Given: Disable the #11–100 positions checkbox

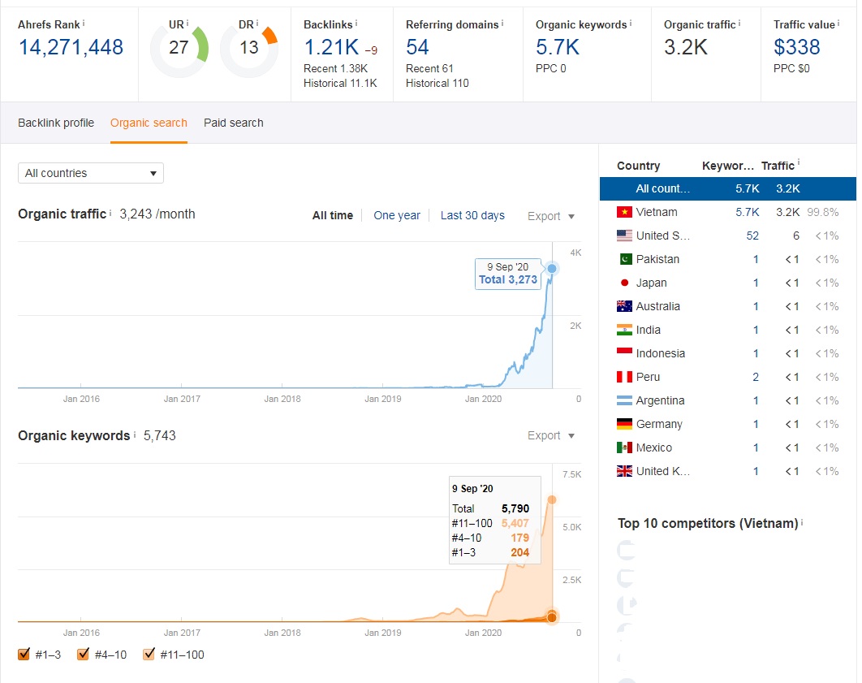Looking at the screenshot, I should pos(149,654).
